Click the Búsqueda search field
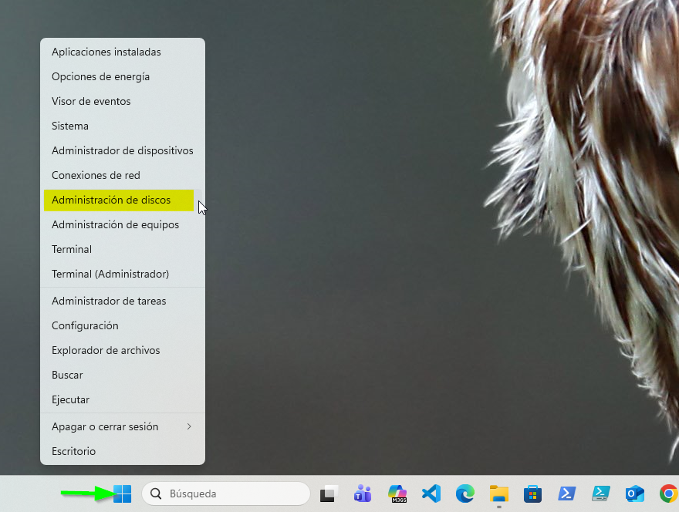This screenshot has width=679, height=512. 225,493
